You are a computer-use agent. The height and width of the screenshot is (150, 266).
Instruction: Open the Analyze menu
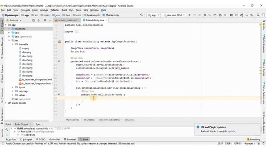(x=44, y=10)
